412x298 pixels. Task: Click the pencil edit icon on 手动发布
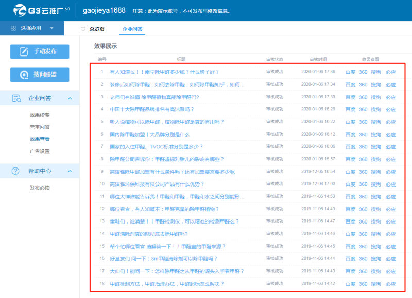(x=24, y=51)
